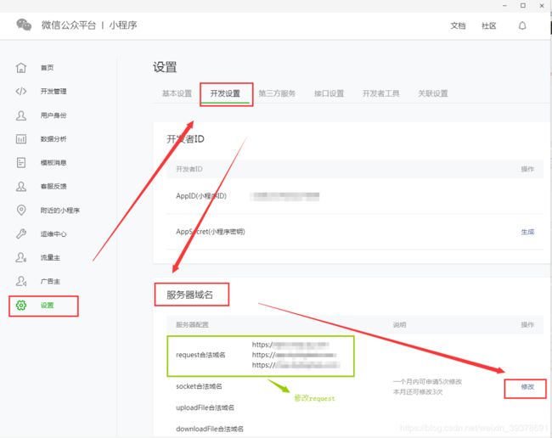Click the 运维中心 wrench icon
The width and height of the screenshot is (552, 438).
click(x=21, y=234)
